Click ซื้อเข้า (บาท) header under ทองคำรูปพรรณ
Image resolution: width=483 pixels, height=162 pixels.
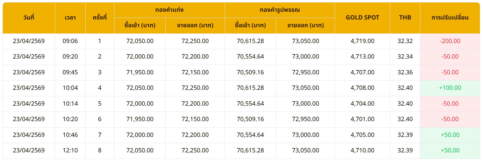point(250,26)
